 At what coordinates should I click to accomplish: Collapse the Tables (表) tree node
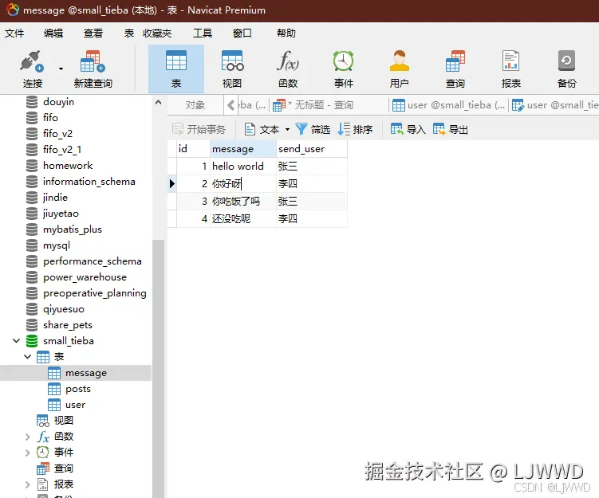[27, 356]
